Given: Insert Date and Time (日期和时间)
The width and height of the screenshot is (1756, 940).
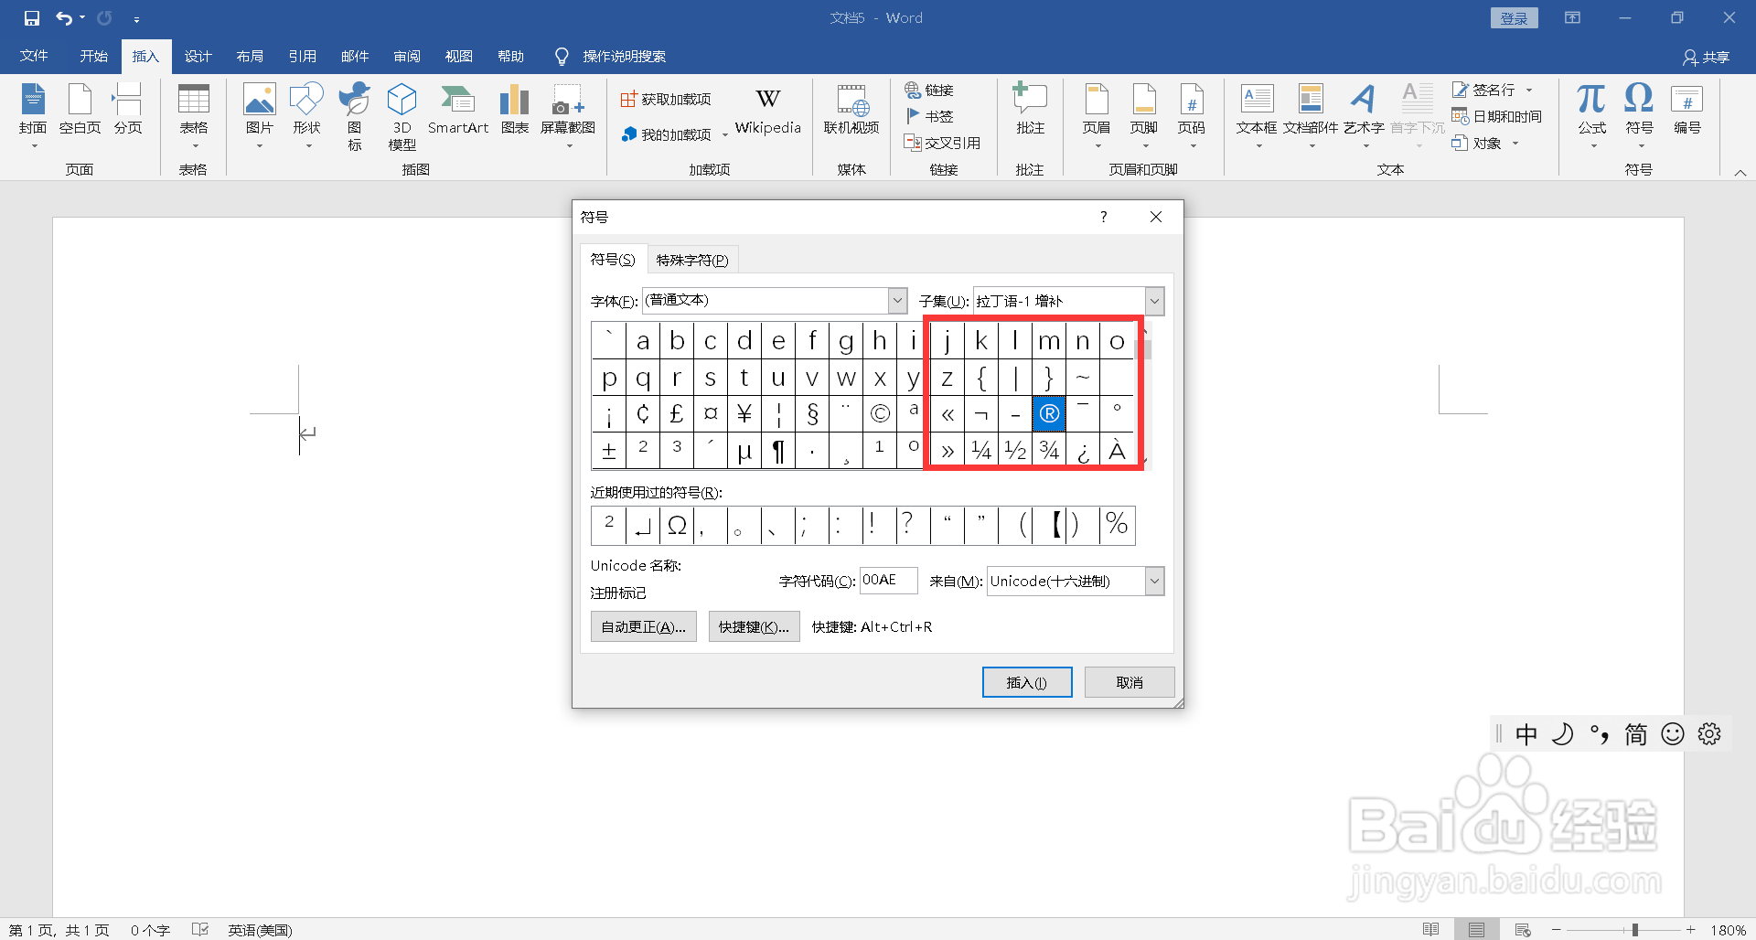Looking at the screenshot, I should coord(1497,116).
